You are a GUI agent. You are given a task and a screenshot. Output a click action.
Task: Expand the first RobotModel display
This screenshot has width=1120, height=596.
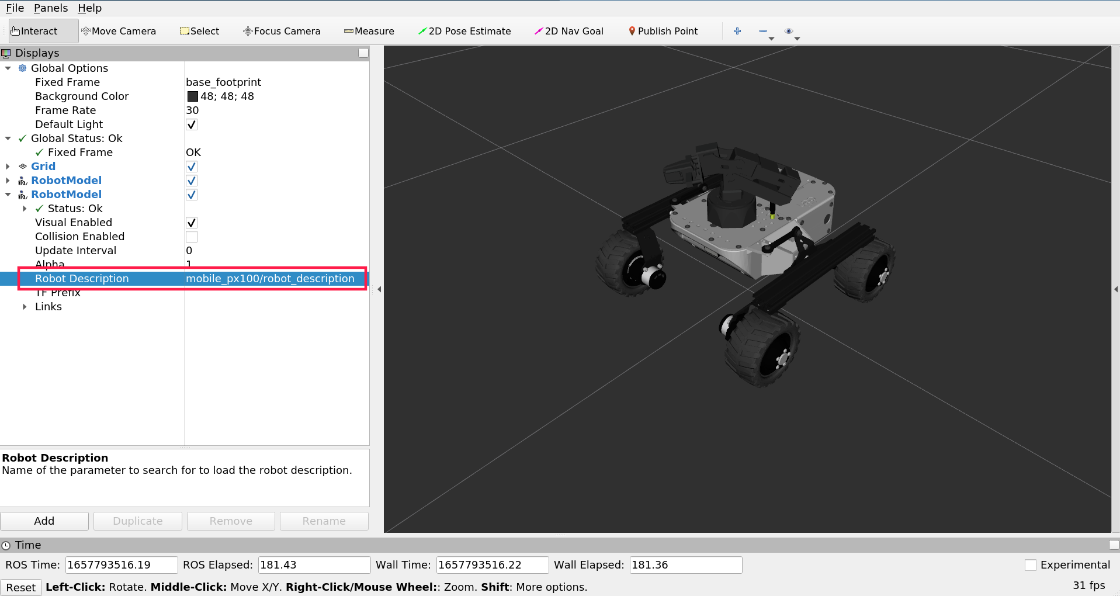pyautogui.click(x=8, y=181)
